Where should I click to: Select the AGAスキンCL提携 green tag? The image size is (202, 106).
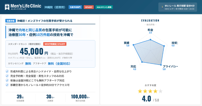point(104,7)
